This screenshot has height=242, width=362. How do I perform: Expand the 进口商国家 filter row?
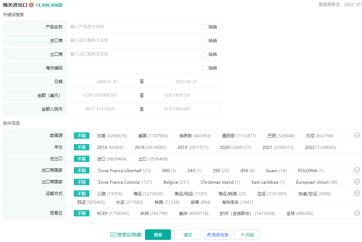357,170
